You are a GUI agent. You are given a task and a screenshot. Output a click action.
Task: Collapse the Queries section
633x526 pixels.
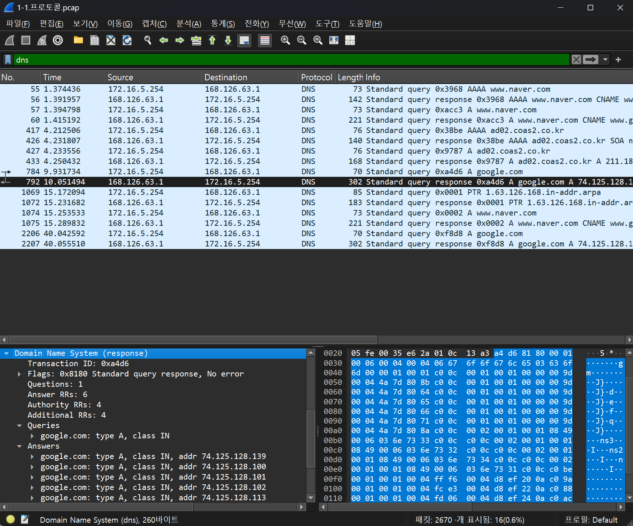19,425
